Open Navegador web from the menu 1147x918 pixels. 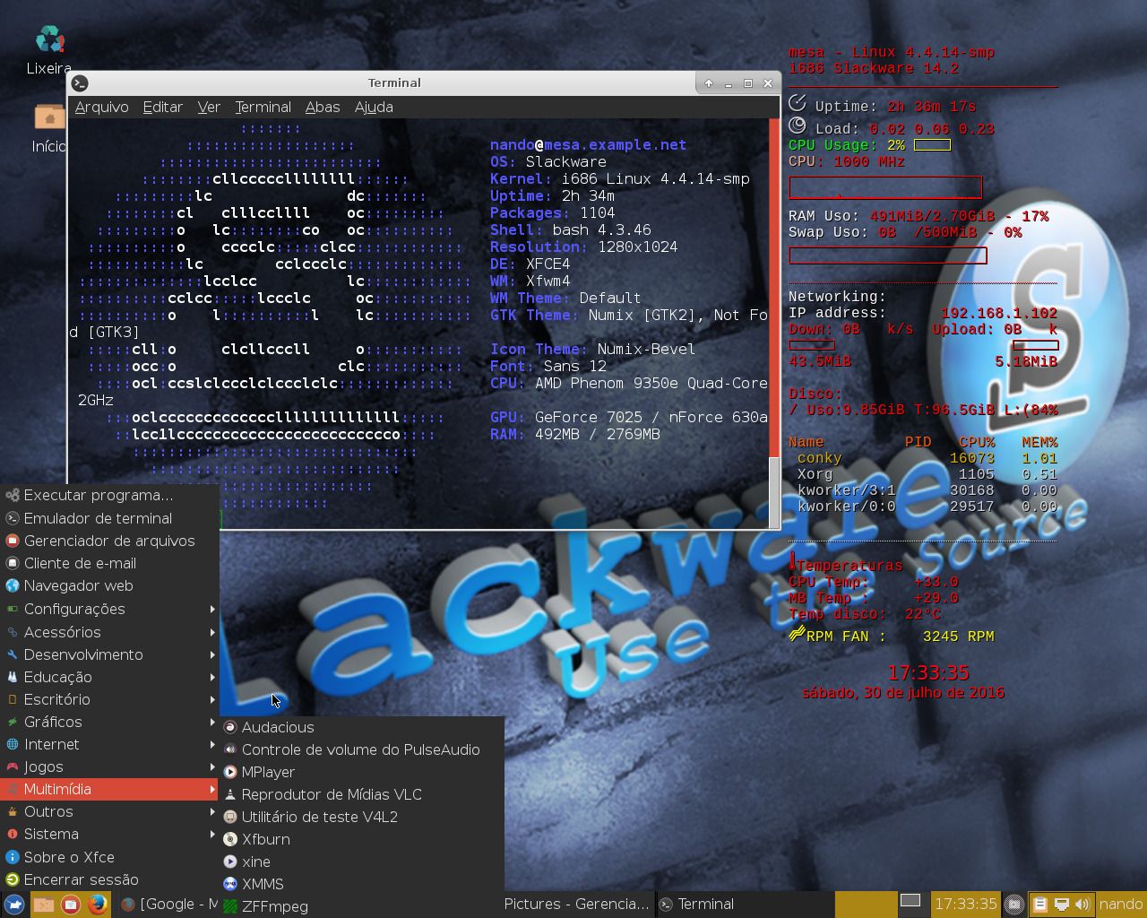tap(109, 585)
